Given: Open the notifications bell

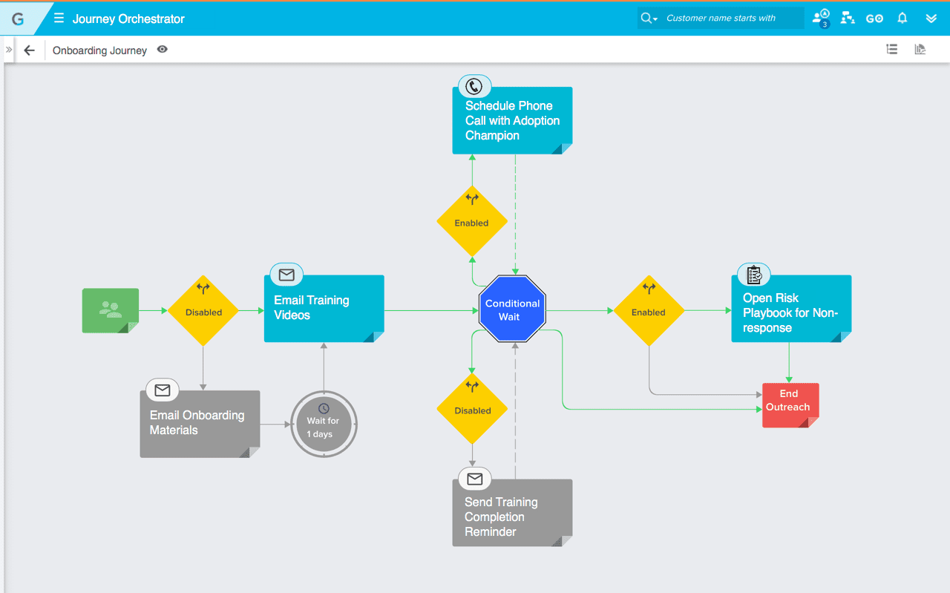Looking at the screenshot, I should click(x=902, y=19).
